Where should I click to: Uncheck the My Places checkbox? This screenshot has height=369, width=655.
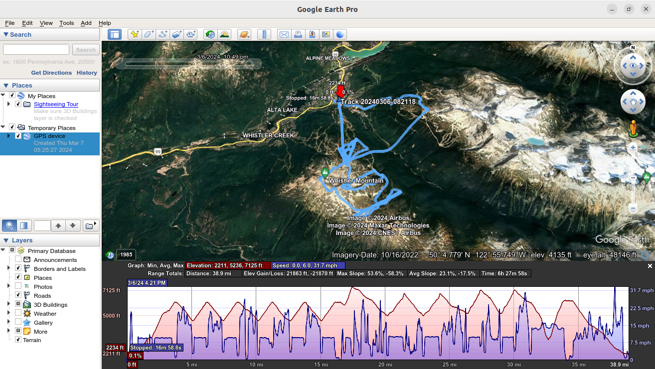point(12,96)
